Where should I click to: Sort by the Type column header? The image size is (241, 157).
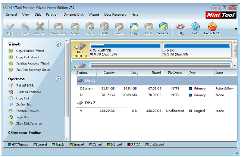[201, 73]
